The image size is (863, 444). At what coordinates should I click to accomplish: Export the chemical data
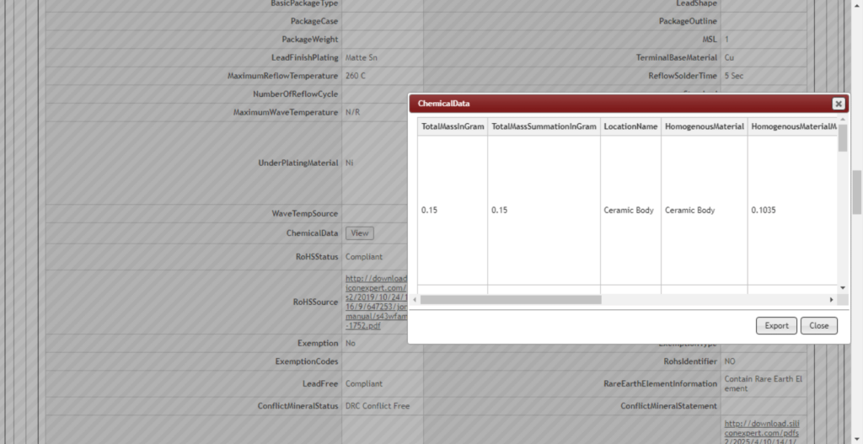coord(776,326)
